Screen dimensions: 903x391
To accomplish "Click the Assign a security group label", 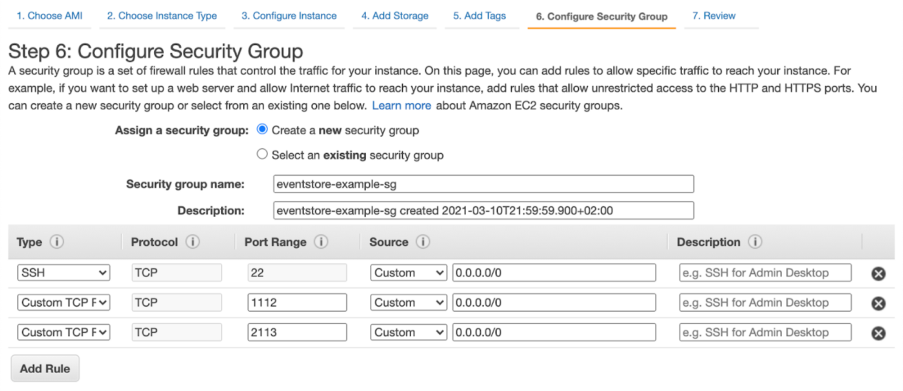I will pos(182,130).
